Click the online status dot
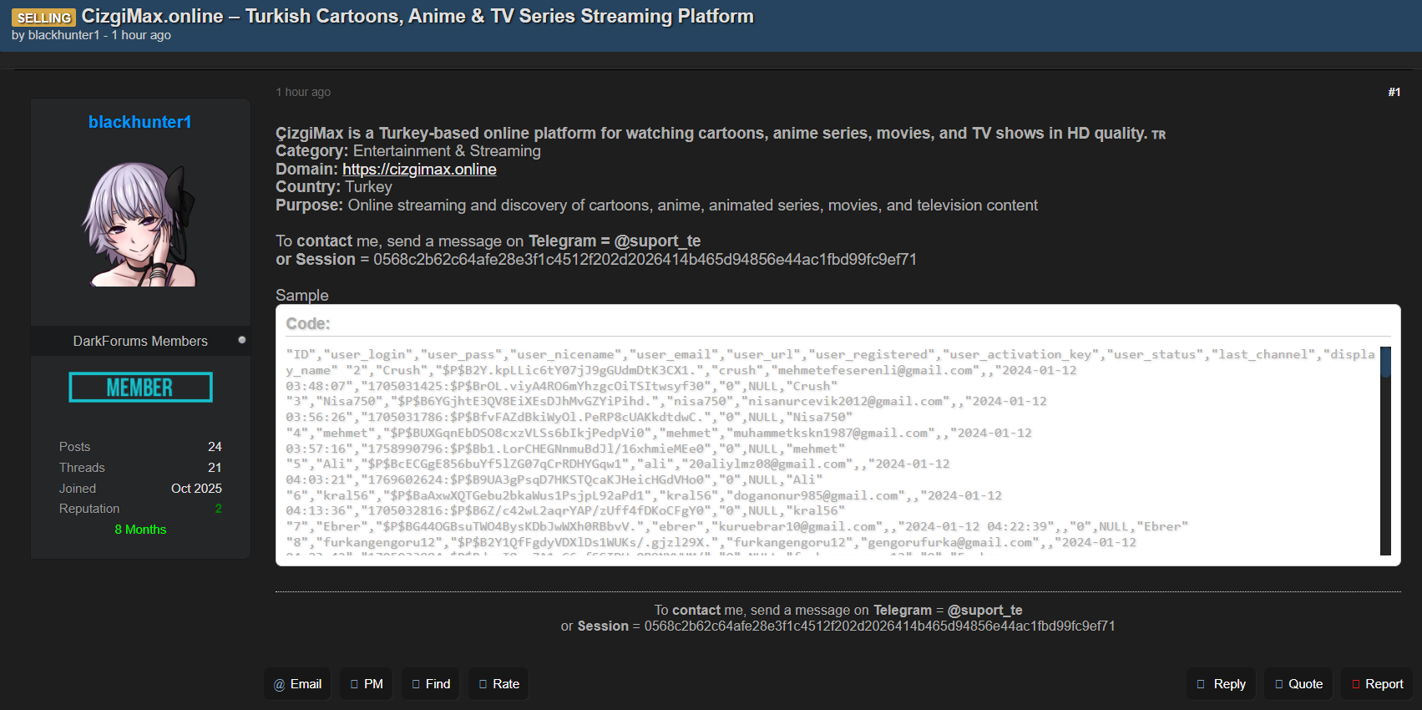Viewport: 1422px width, 710px height. tap(241, 340)
